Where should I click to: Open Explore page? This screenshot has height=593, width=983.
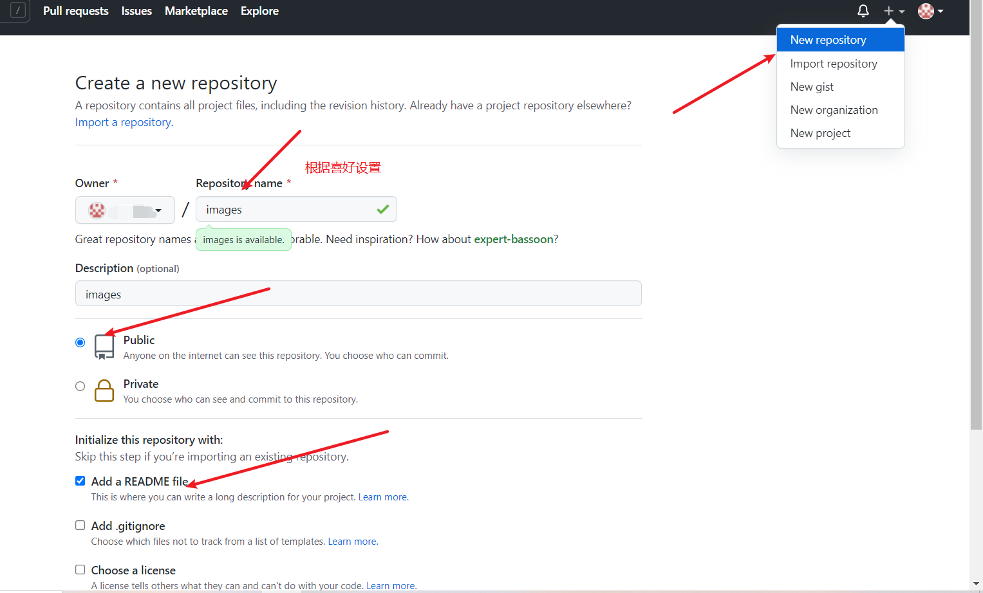(x=259, y=11)
